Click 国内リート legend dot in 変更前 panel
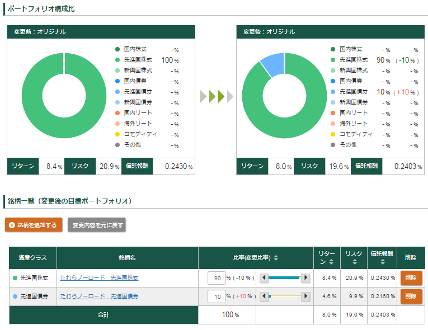428x330 pixels. tap(117, 113)
